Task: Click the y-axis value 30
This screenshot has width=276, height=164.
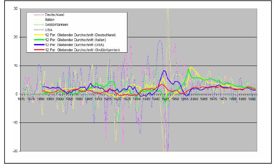Action: click(x=16, y=9)
